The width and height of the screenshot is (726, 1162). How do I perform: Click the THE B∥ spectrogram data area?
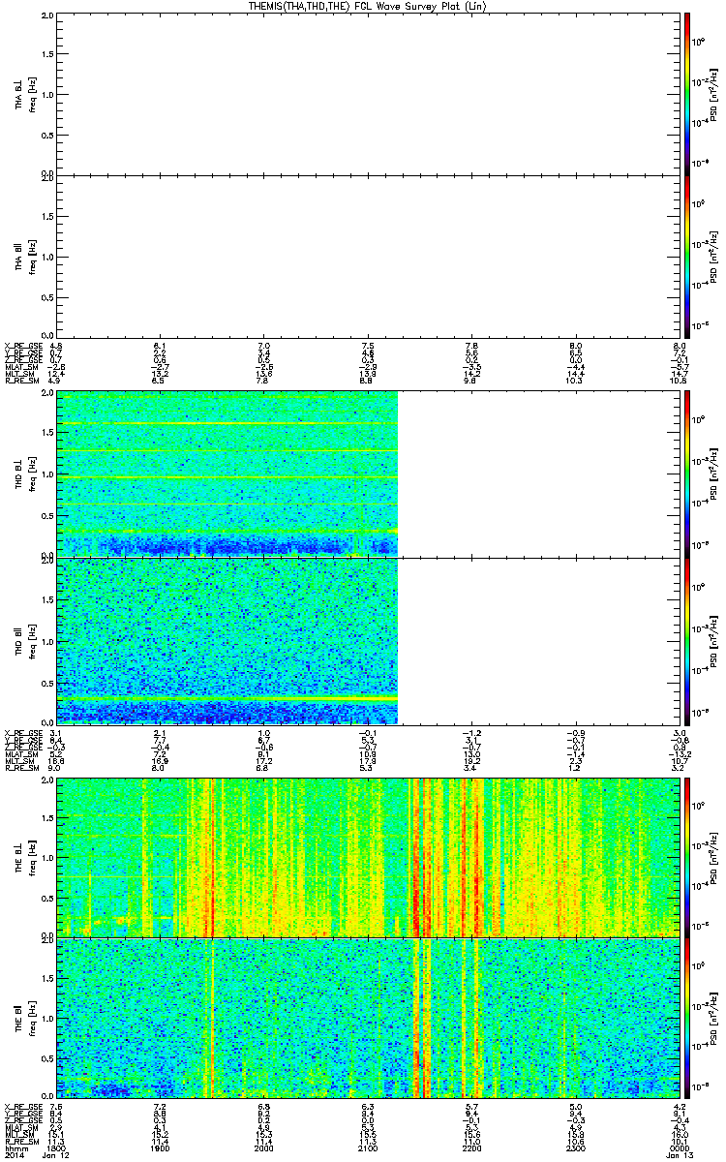coord(369,1017)
